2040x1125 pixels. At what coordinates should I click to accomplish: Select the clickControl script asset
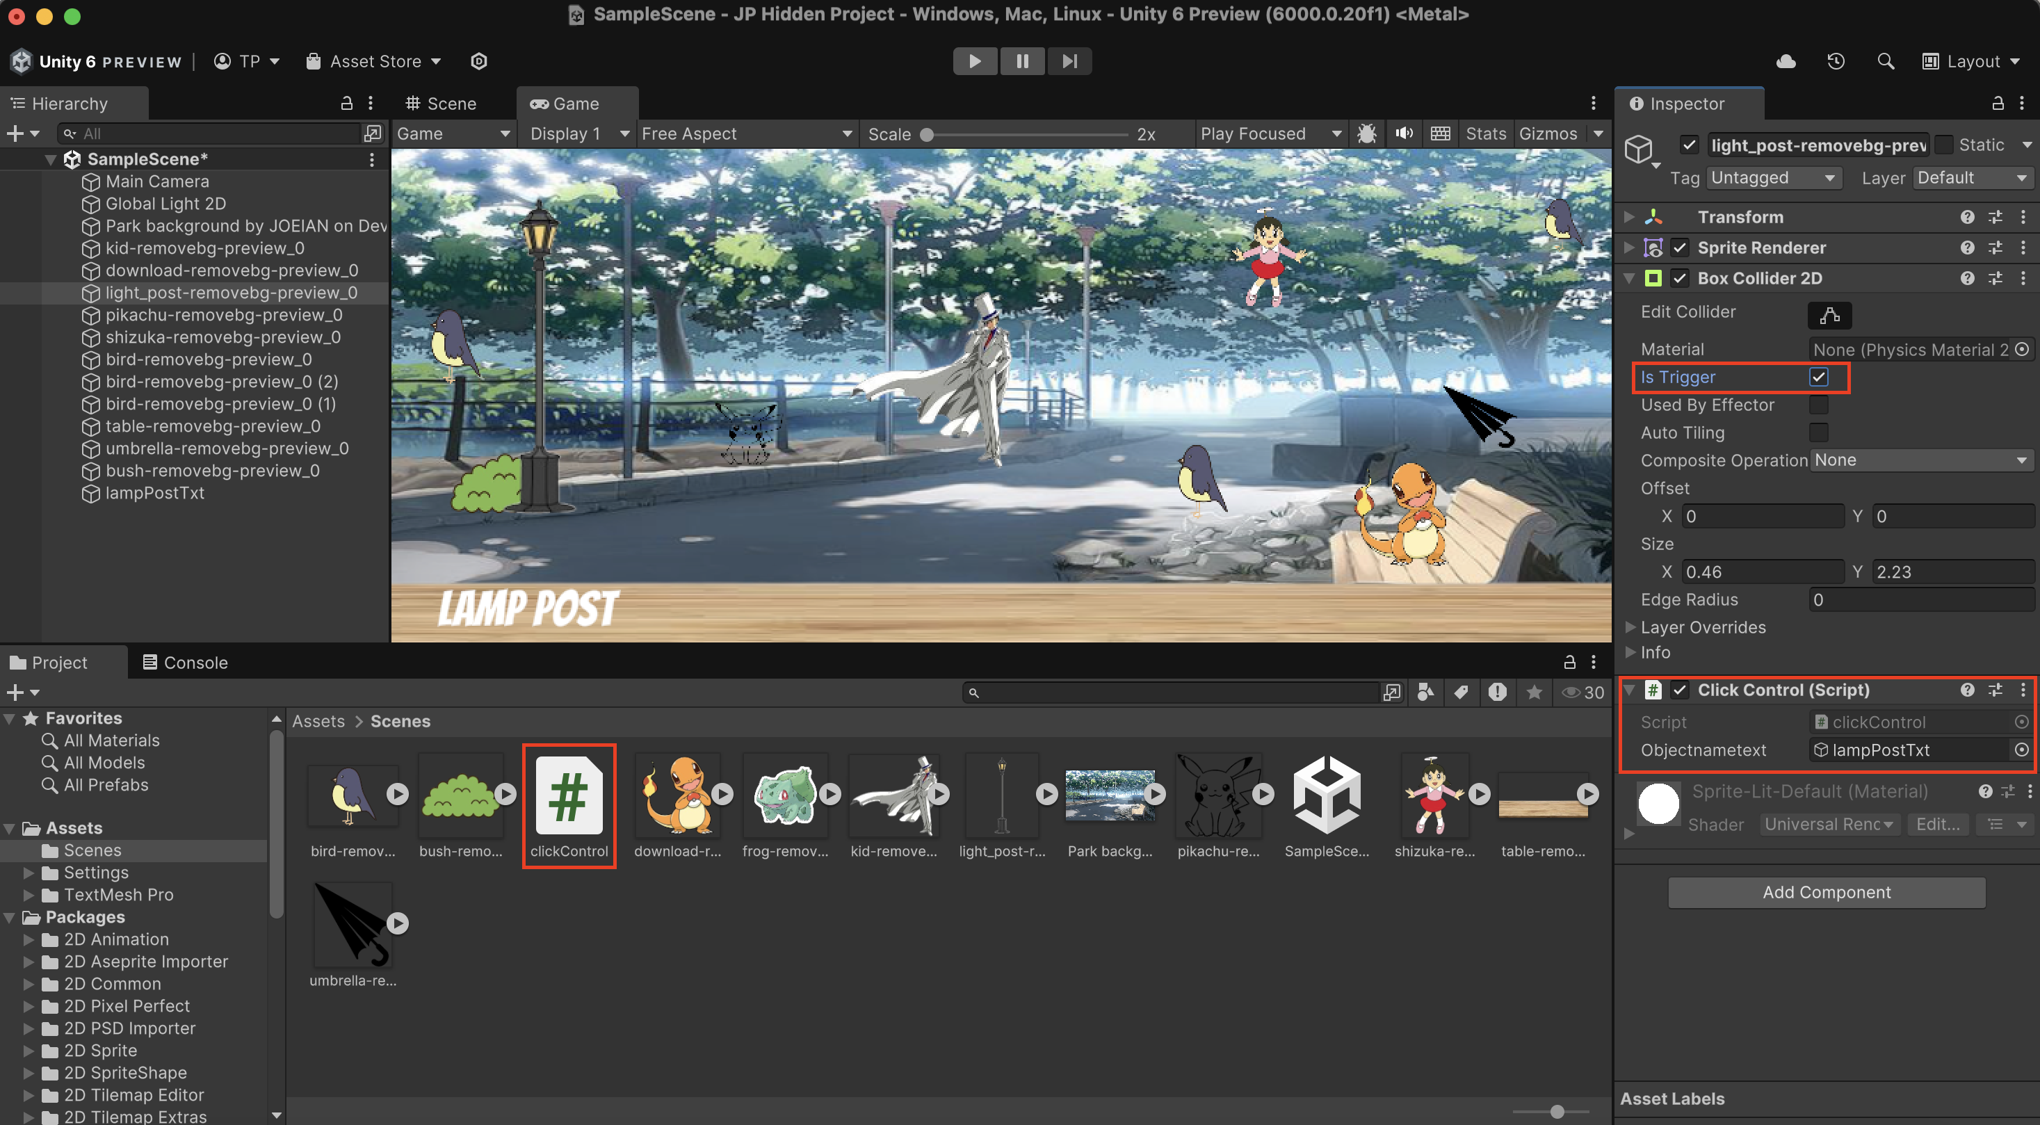pyautogui.click(x=569, y=806)
